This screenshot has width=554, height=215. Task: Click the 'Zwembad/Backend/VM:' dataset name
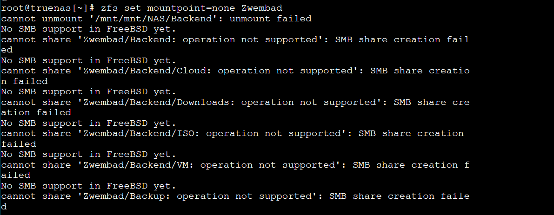pyautogui.click(x=139, y=165)
